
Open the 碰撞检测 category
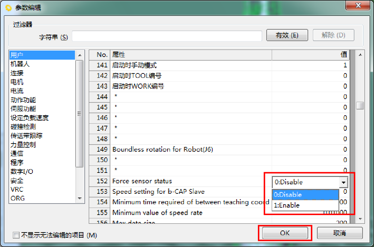pos(23,127)
